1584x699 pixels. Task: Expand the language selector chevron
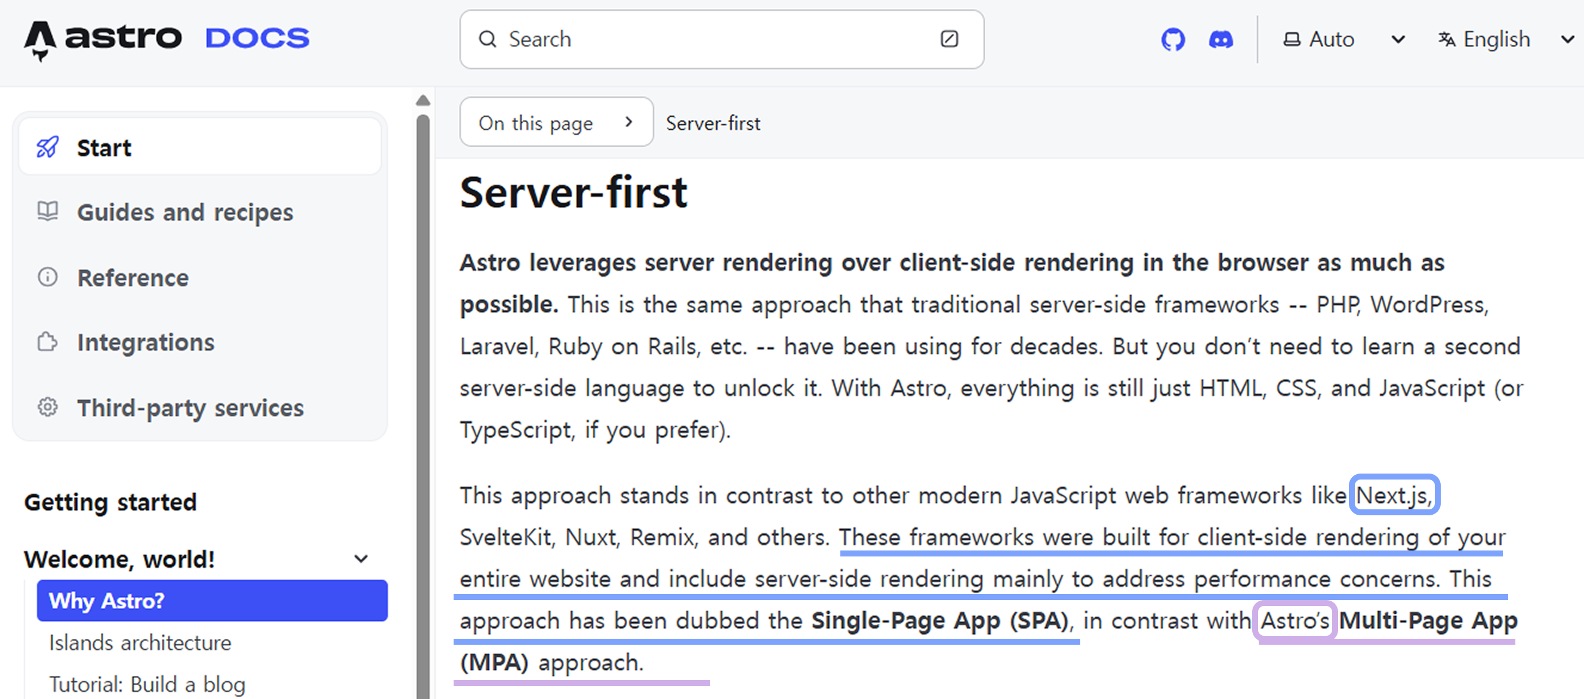coord(1567,40)
